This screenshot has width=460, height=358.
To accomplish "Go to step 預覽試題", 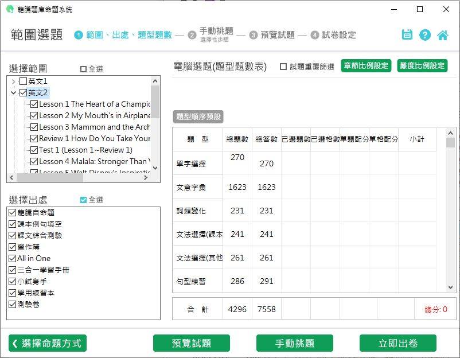I will [x=278, y=35].
